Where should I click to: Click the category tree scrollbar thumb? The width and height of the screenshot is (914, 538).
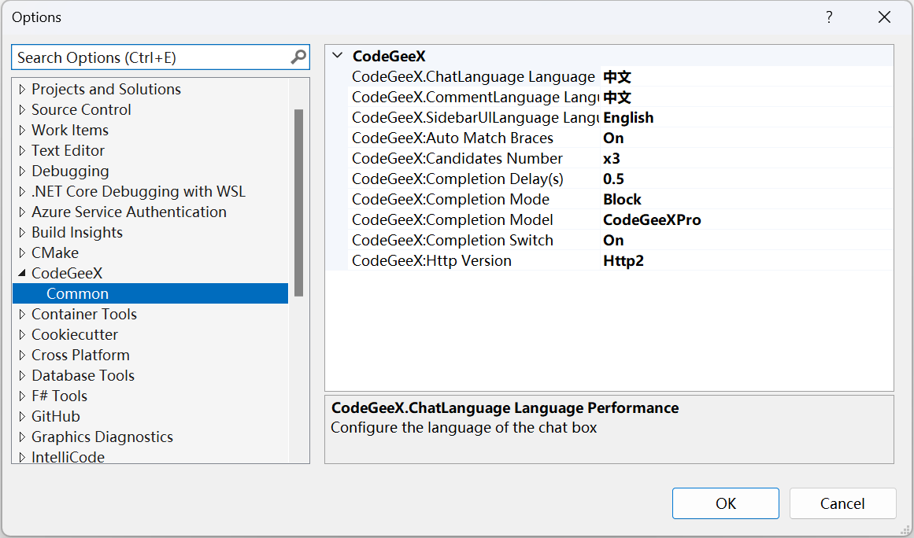pyautogui.click(x=299, y=203)
